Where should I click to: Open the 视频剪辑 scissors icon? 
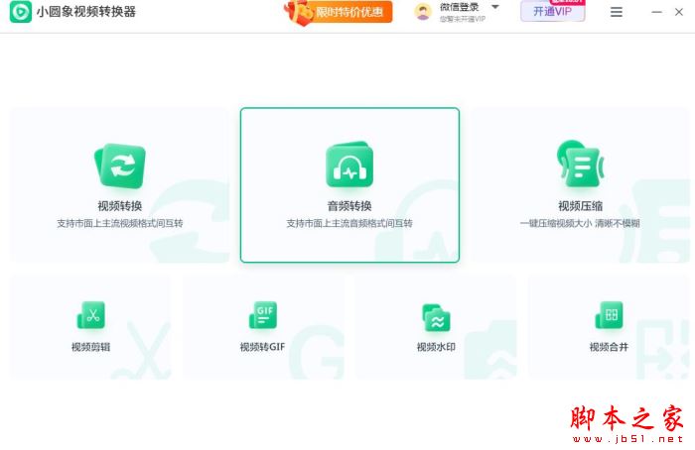[91, 315]
